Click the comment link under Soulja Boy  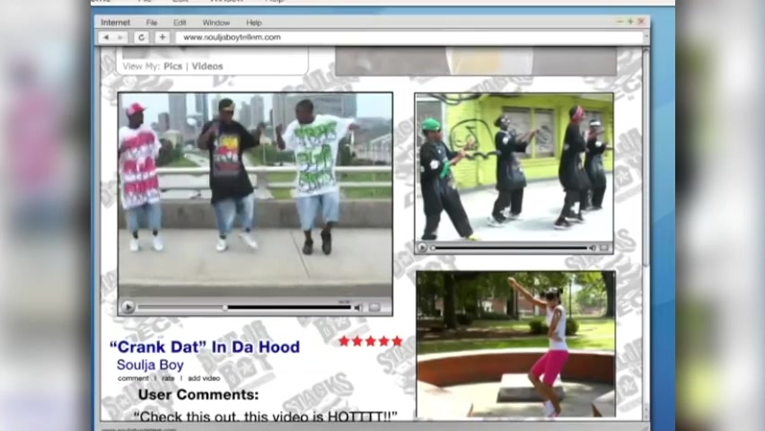point(133,378)
